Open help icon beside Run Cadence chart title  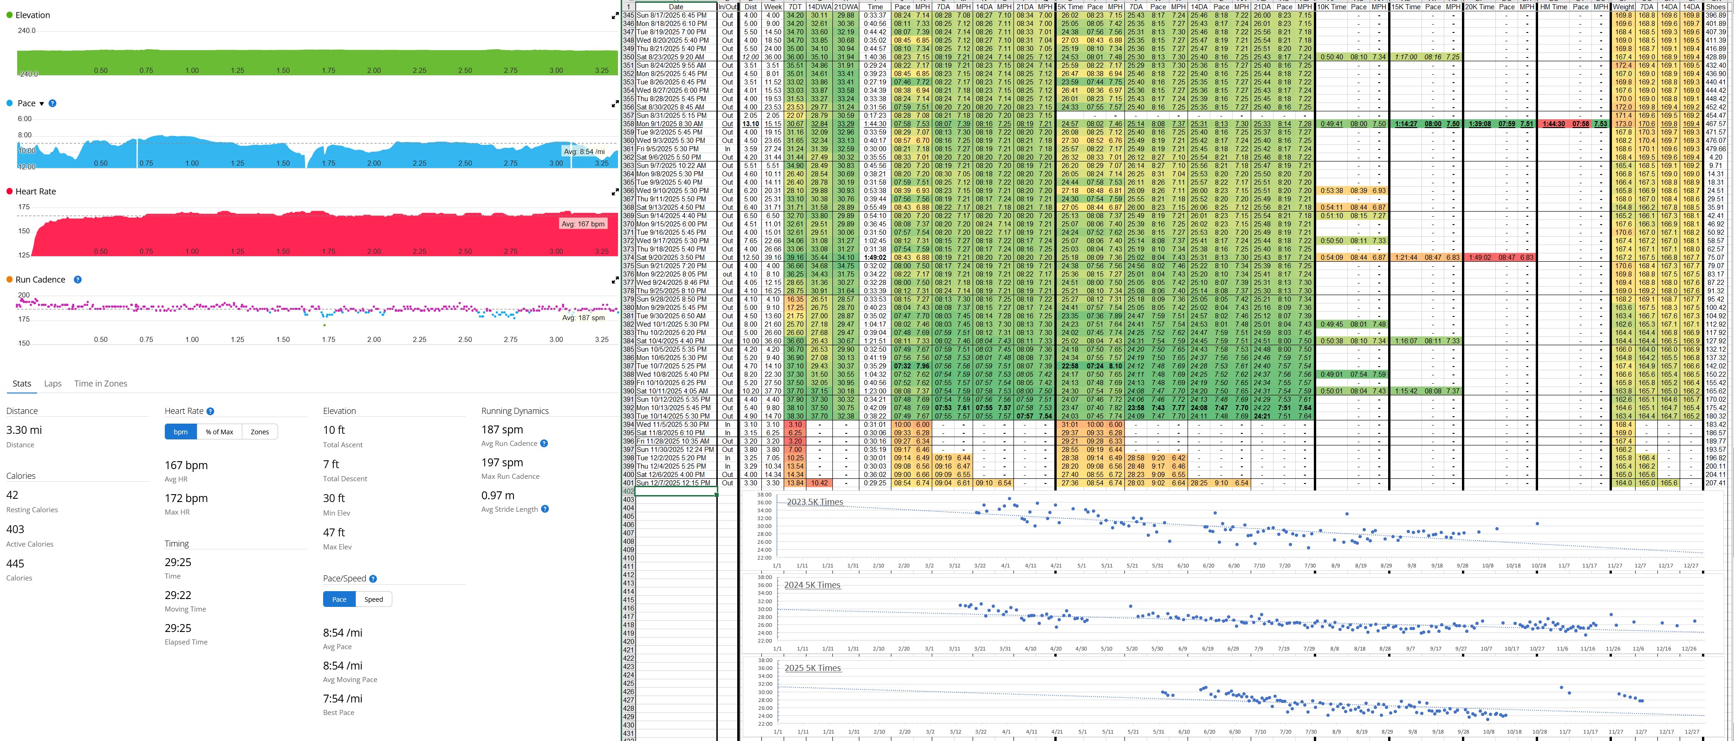78,280
